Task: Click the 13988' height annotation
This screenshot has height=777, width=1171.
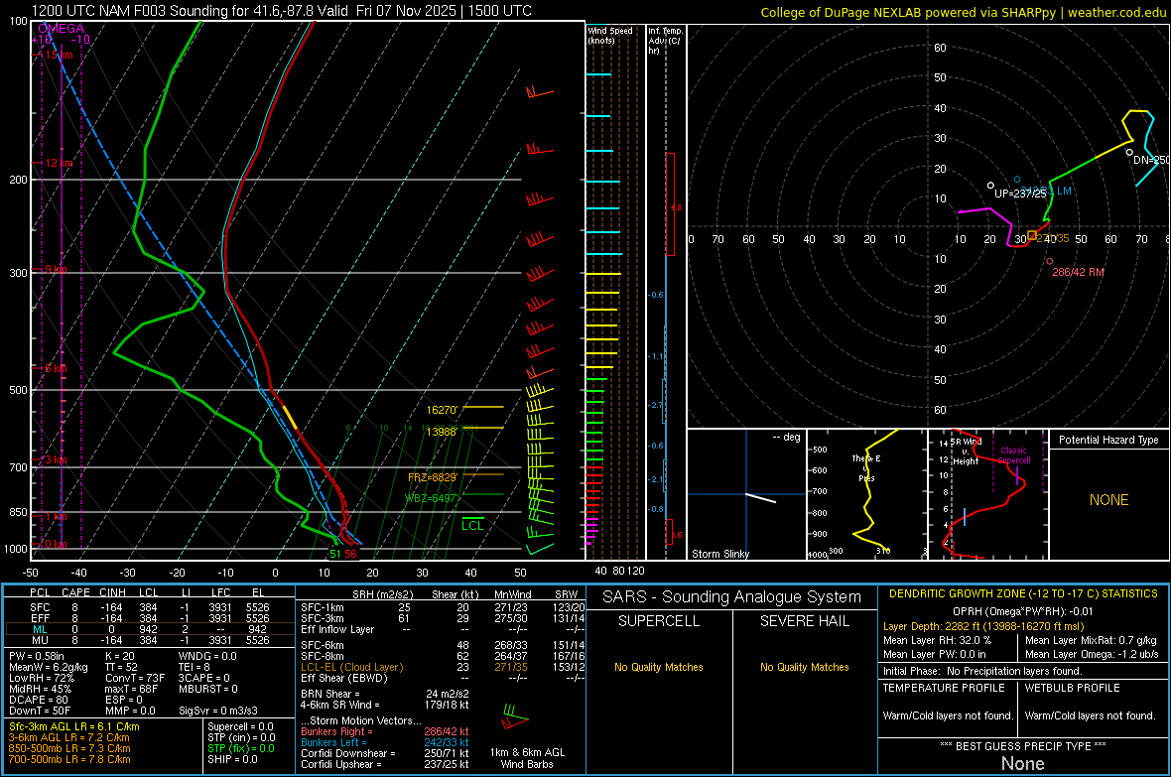Action: click(442, 431)
